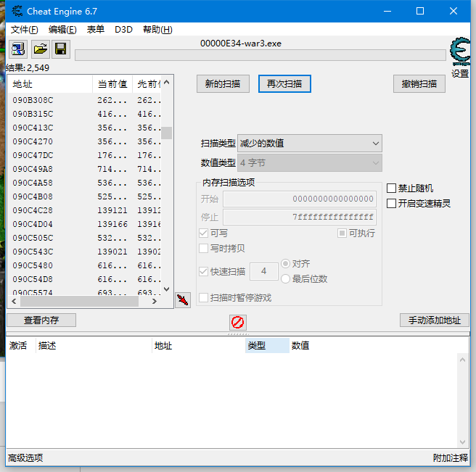Open the process list icon

point(18,49)
